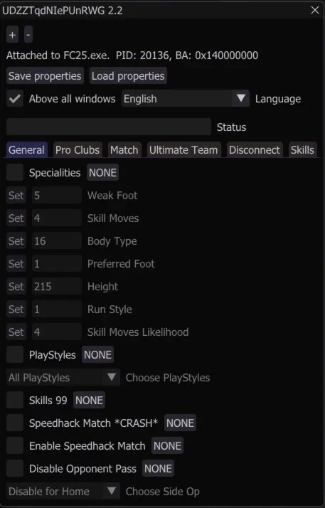Screen dimensions: 325x508
Task: Click the NONE hotkey button beside PlayStyles
Action: pyautogui.click(x=97, y=355)
